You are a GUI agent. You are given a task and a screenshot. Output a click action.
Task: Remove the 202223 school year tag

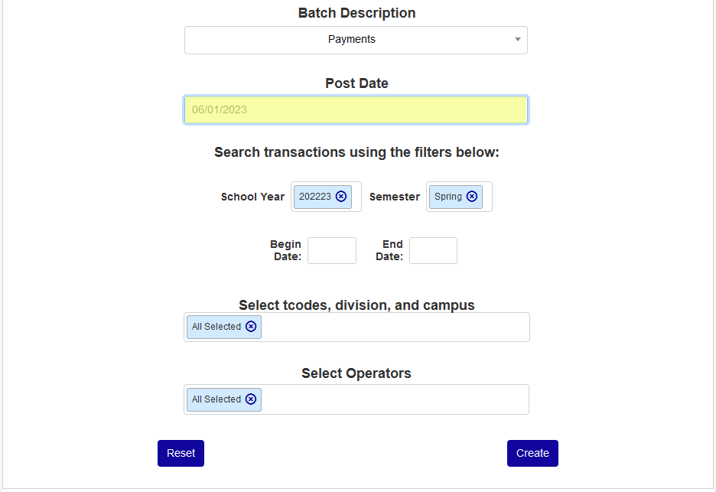point(341,197)
